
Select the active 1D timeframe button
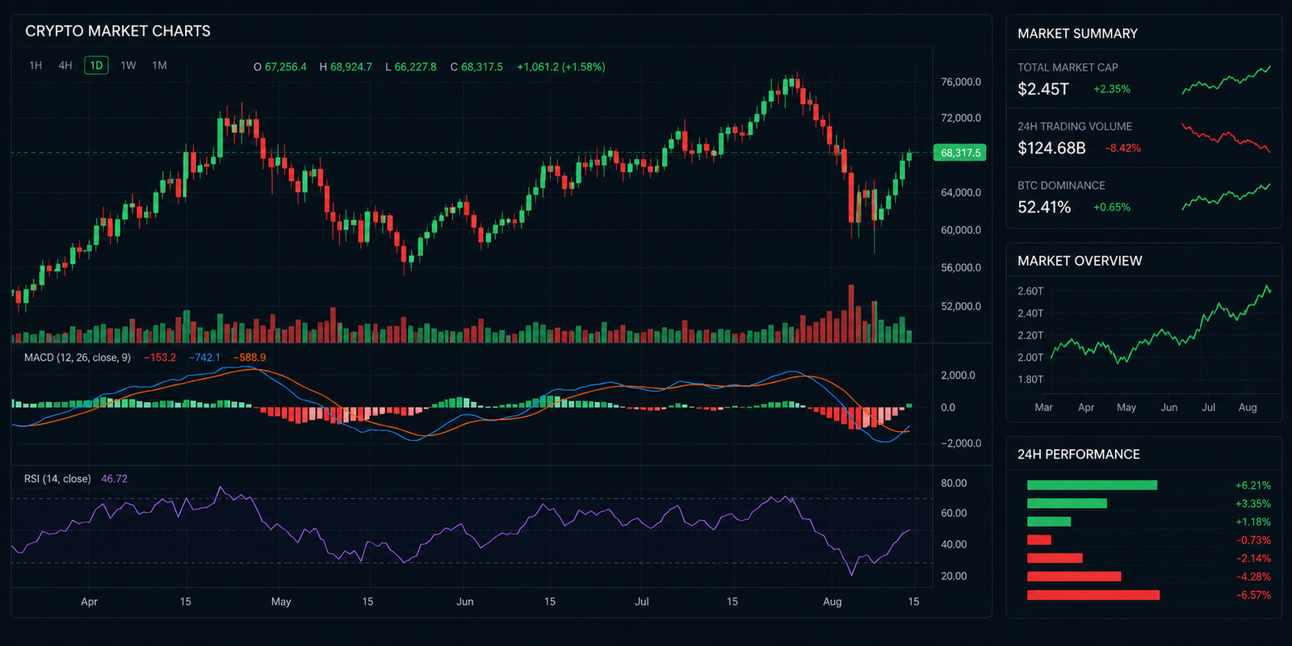tap(96, 65)
